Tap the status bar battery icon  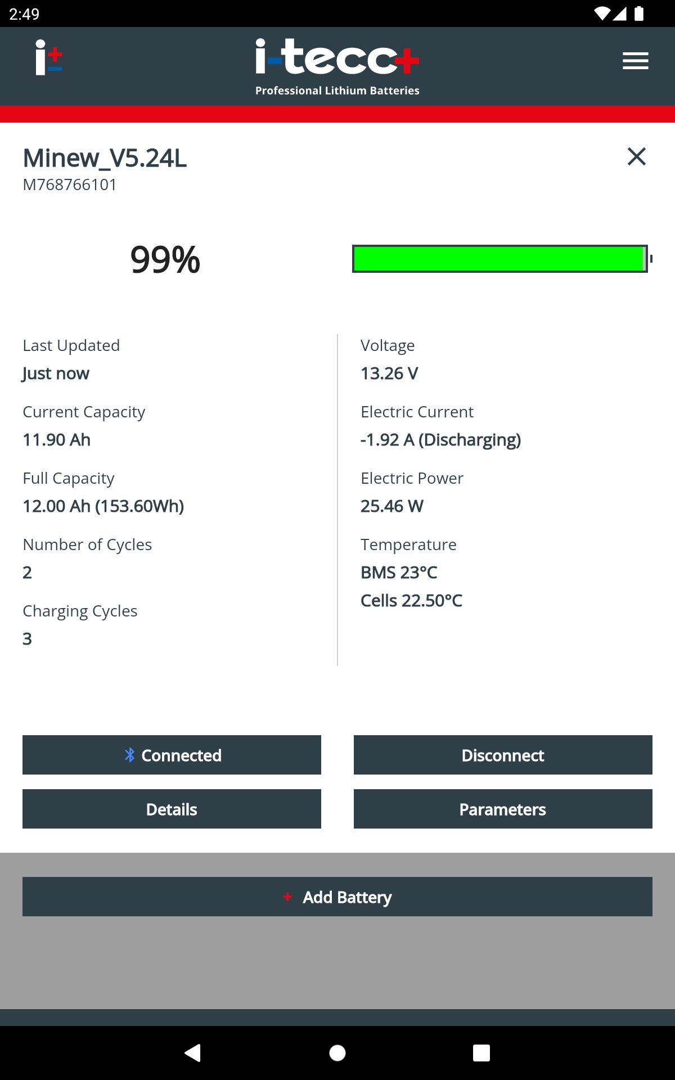[x=639, y=13]
